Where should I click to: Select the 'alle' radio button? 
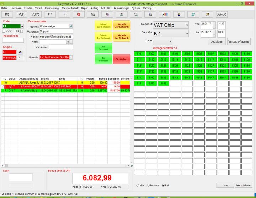[x=138, y=185]
